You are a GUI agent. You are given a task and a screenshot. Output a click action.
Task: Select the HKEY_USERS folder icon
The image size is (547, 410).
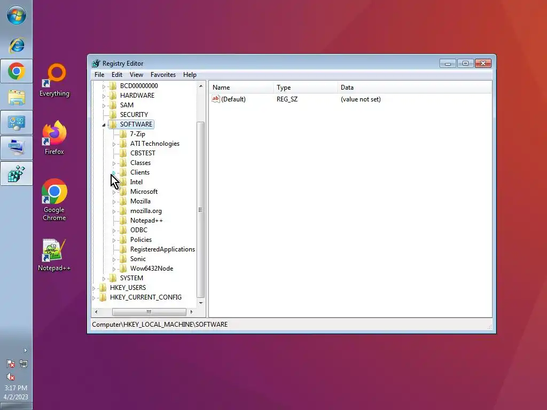103,288
